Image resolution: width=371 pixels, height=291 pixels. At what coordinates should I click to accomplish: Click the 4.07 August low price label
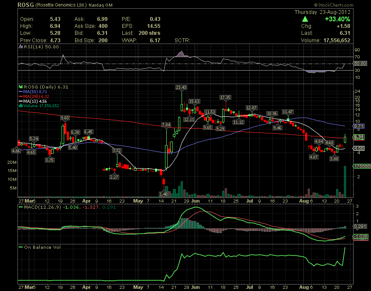click(314, 157)
